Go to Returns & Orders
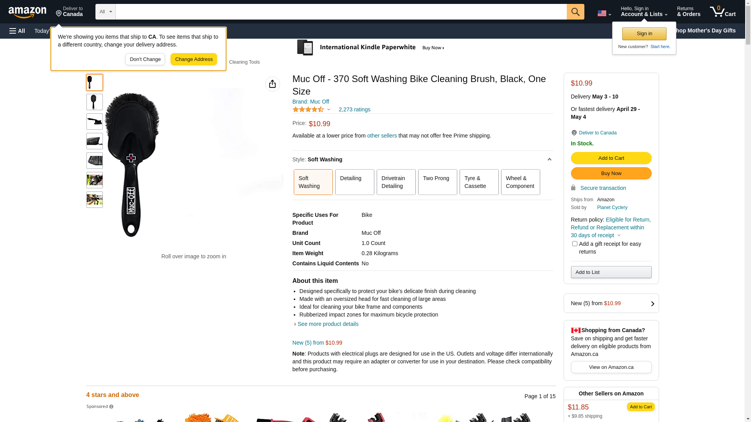Image resolution: width=751 pixels, height=422 pixels. click(x=688, y=12)
